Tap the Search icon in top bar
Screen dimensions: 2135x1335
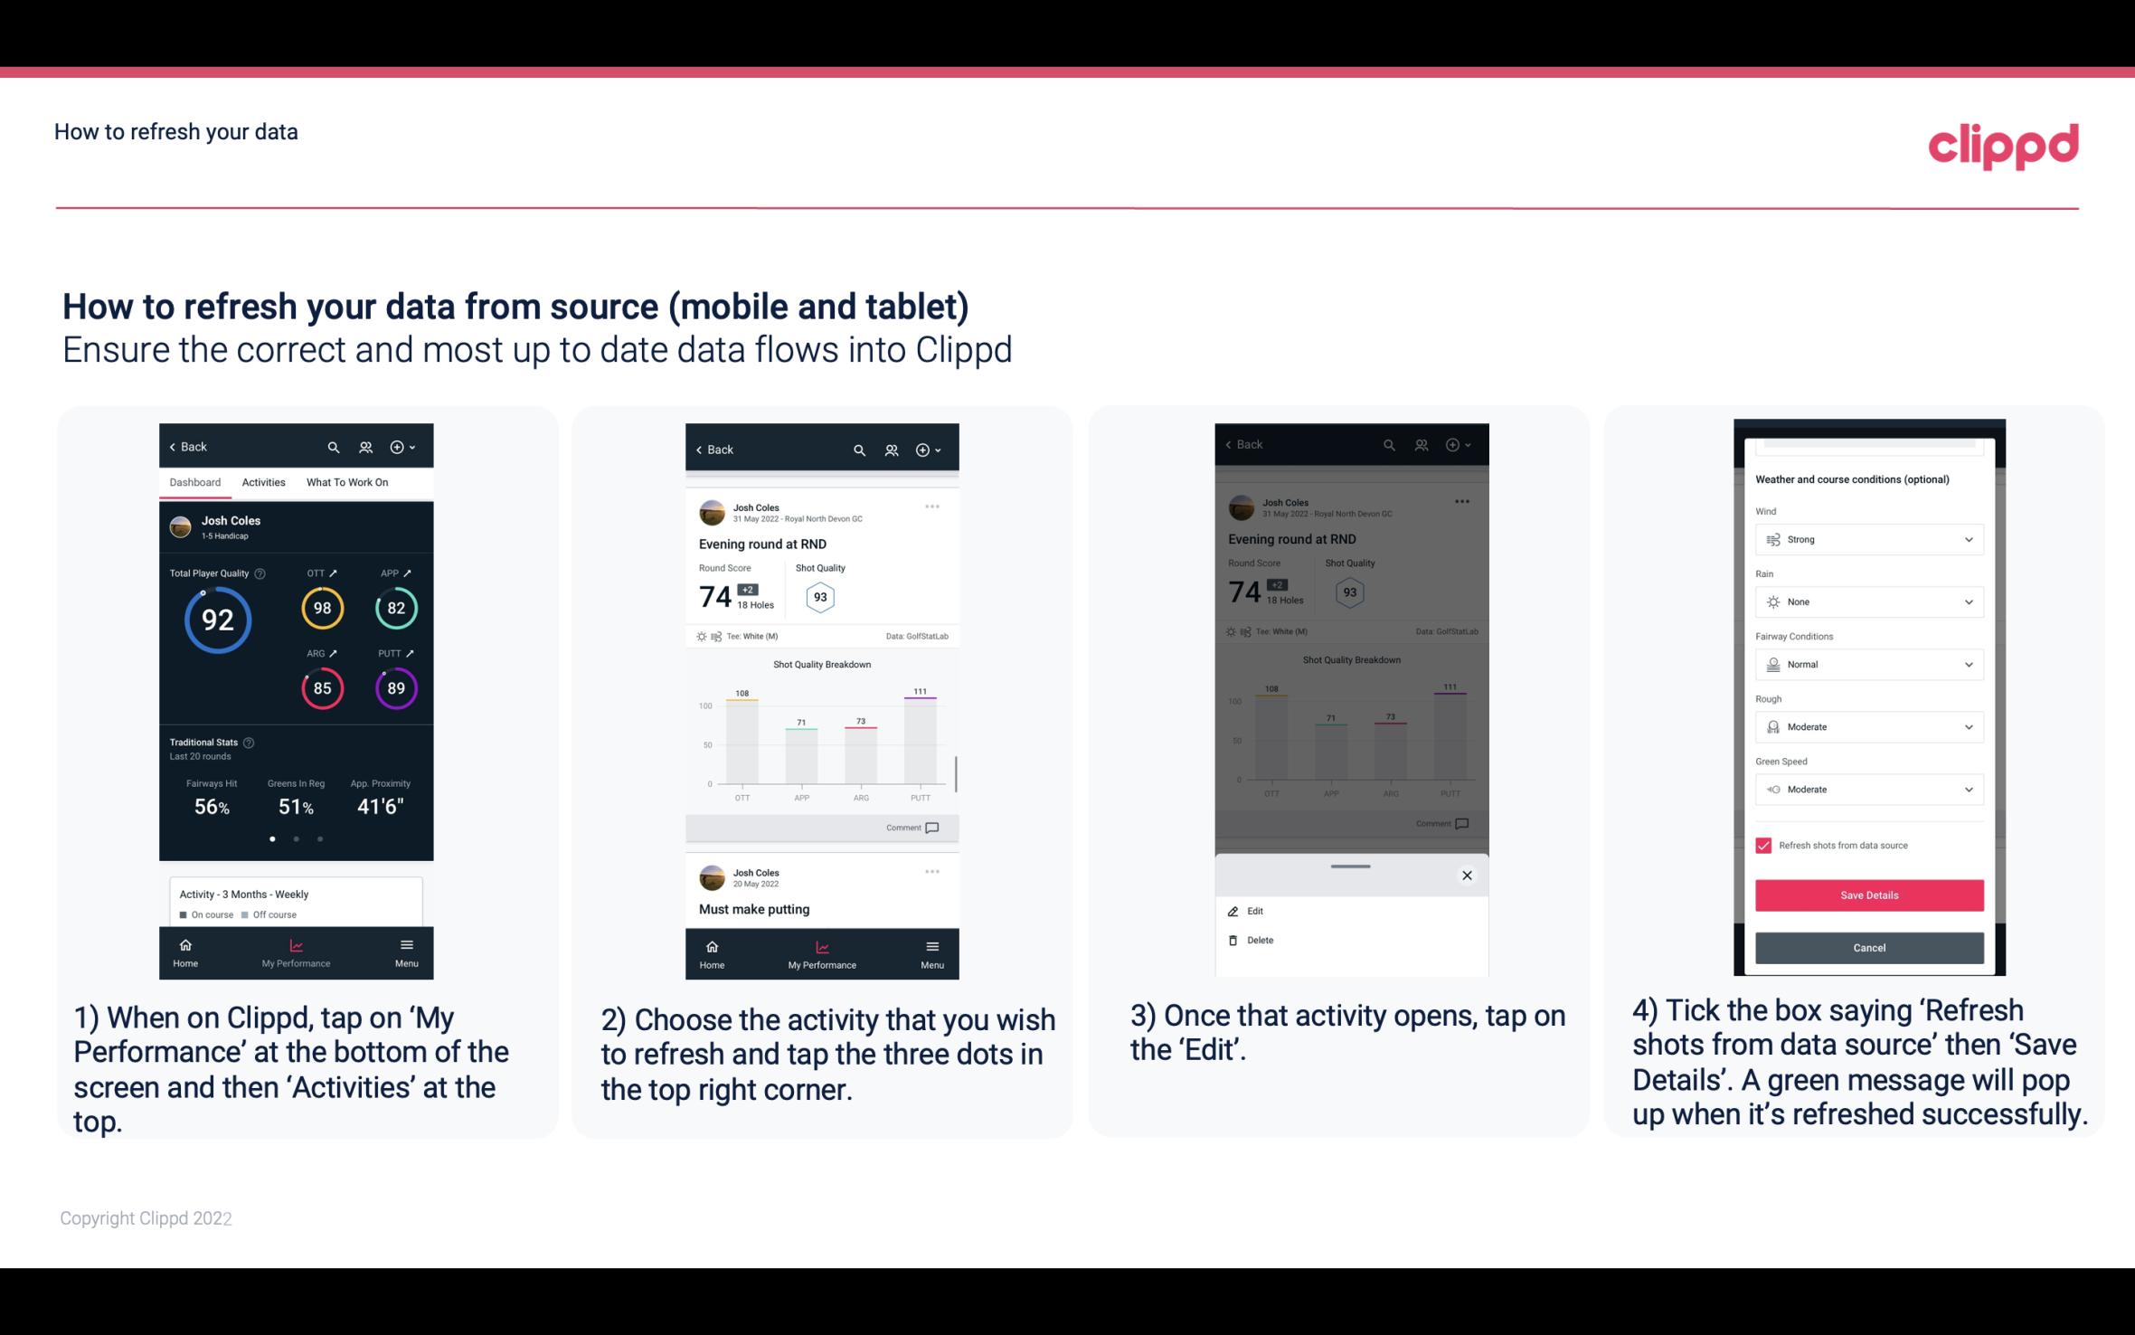coord(334,446)
